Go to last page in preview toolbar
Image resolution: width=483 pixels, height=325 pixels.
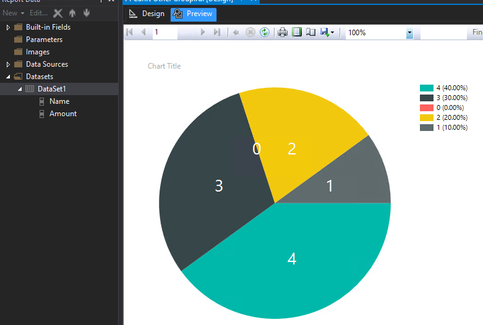(x=217, y=32)
